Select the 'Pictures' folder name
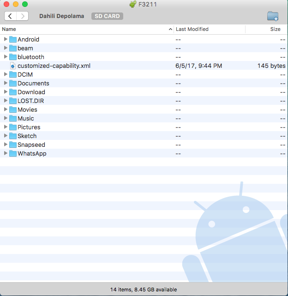288x296 pixels. (x=29, y=127)
